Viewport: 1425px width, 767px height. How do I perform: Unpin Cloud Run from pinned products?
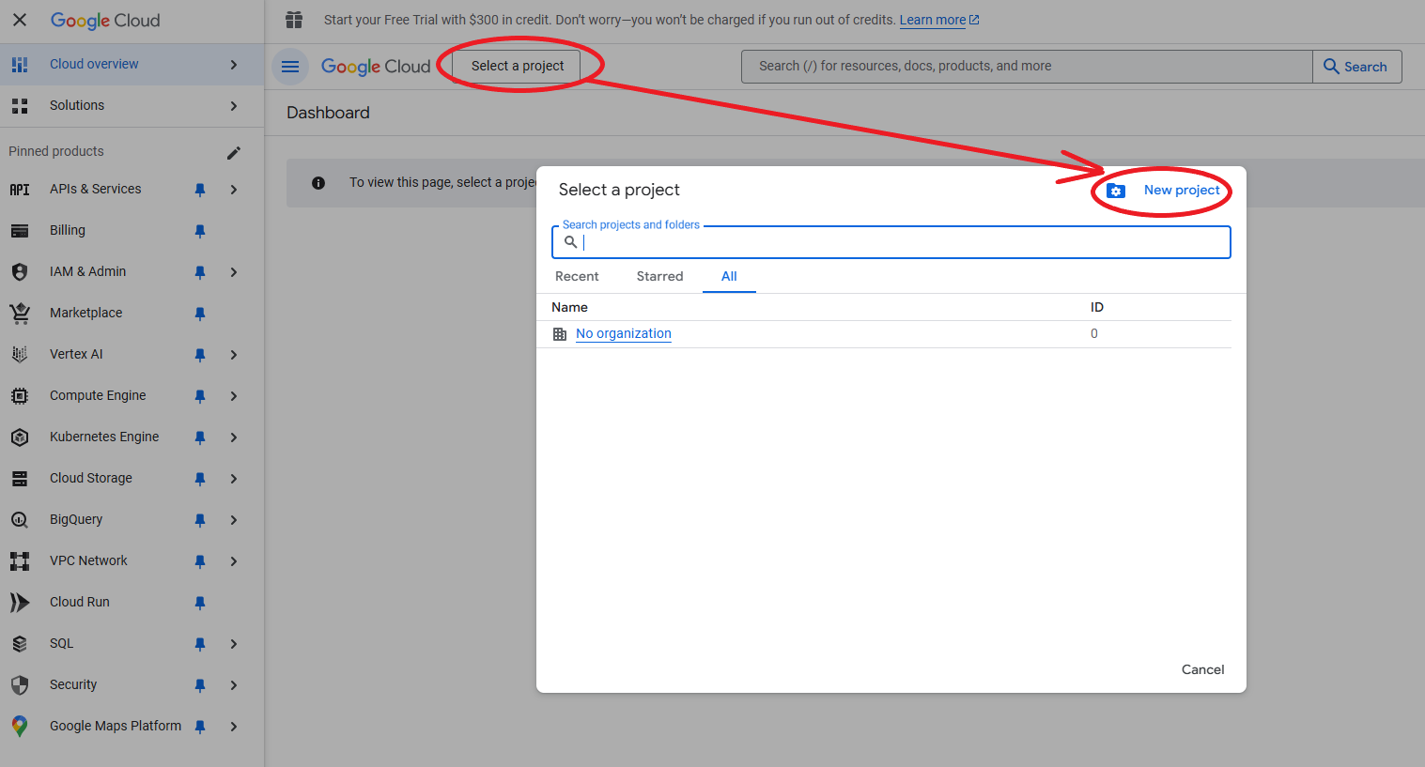(x=200, y=603)
